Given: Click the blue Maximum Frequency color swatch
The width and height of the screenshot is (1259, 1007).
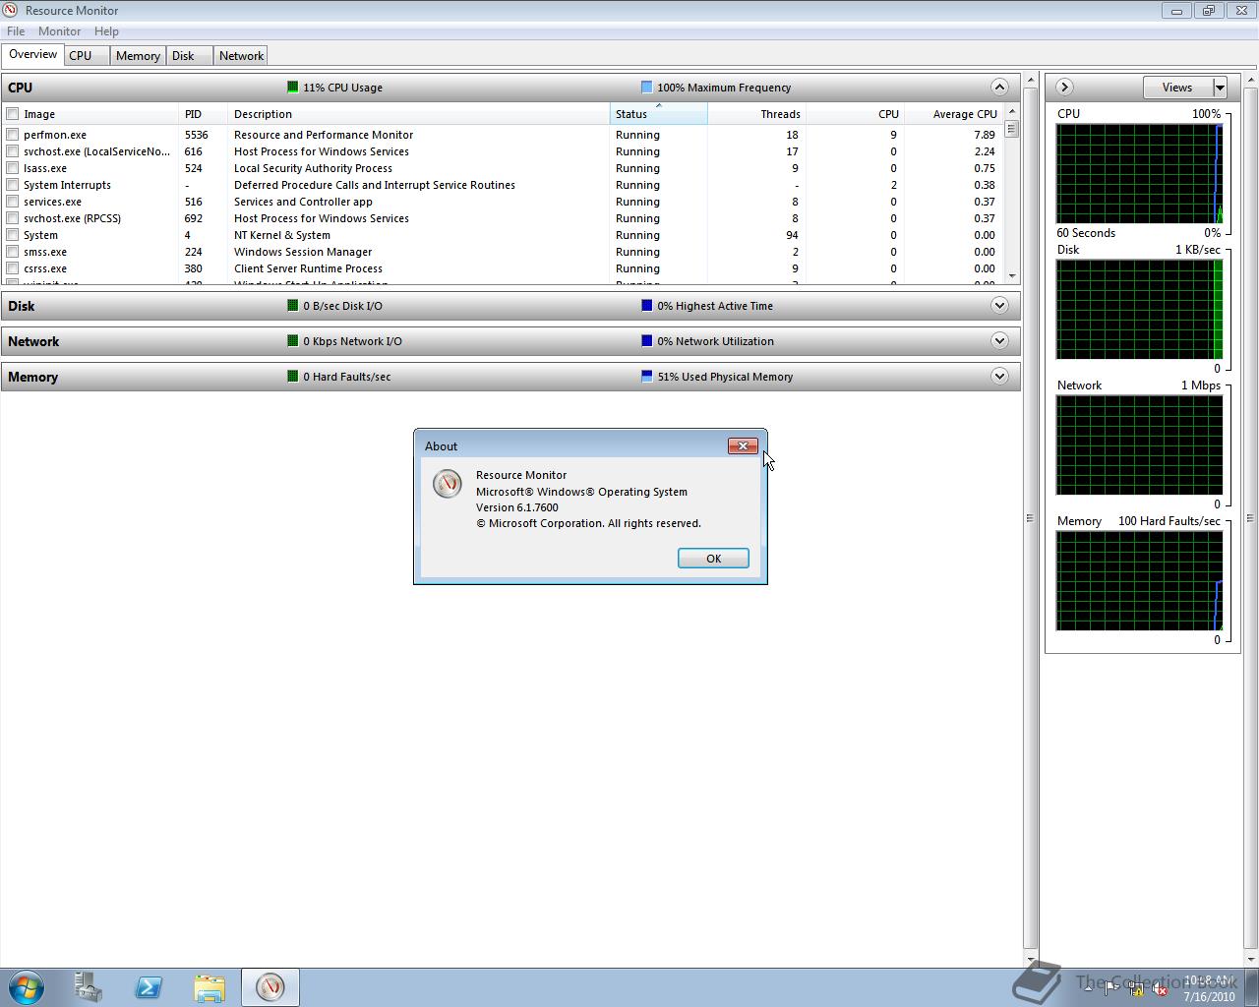Looking at the screenshot, I should 646,87.
